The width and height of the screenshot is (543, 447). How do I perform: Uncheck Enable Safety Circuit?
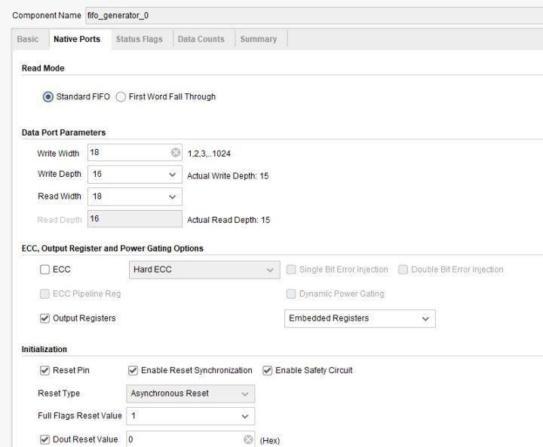(x=268, y=370)
